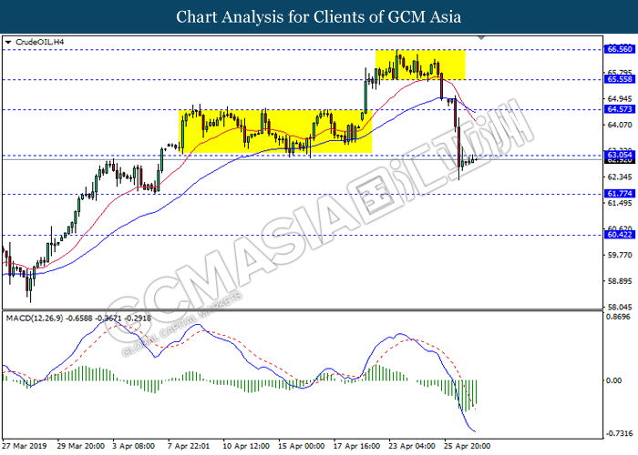Viewport: 638px width, 455px height.
Task: Click the 17 Apr 16:00 time label
Action: pyautogui.click(x=356, y=446)
